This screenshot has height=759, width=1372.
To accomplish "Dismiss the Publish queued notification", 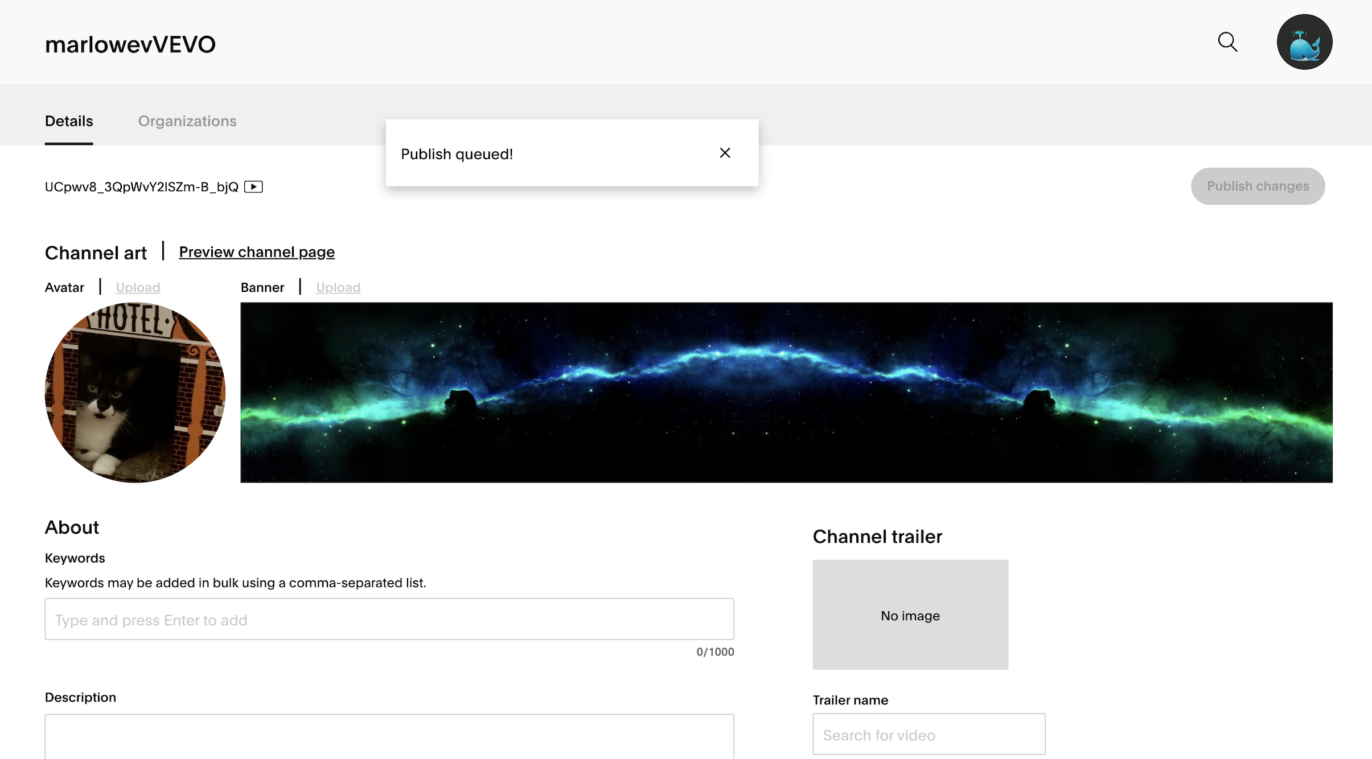I will click(725, 152).
